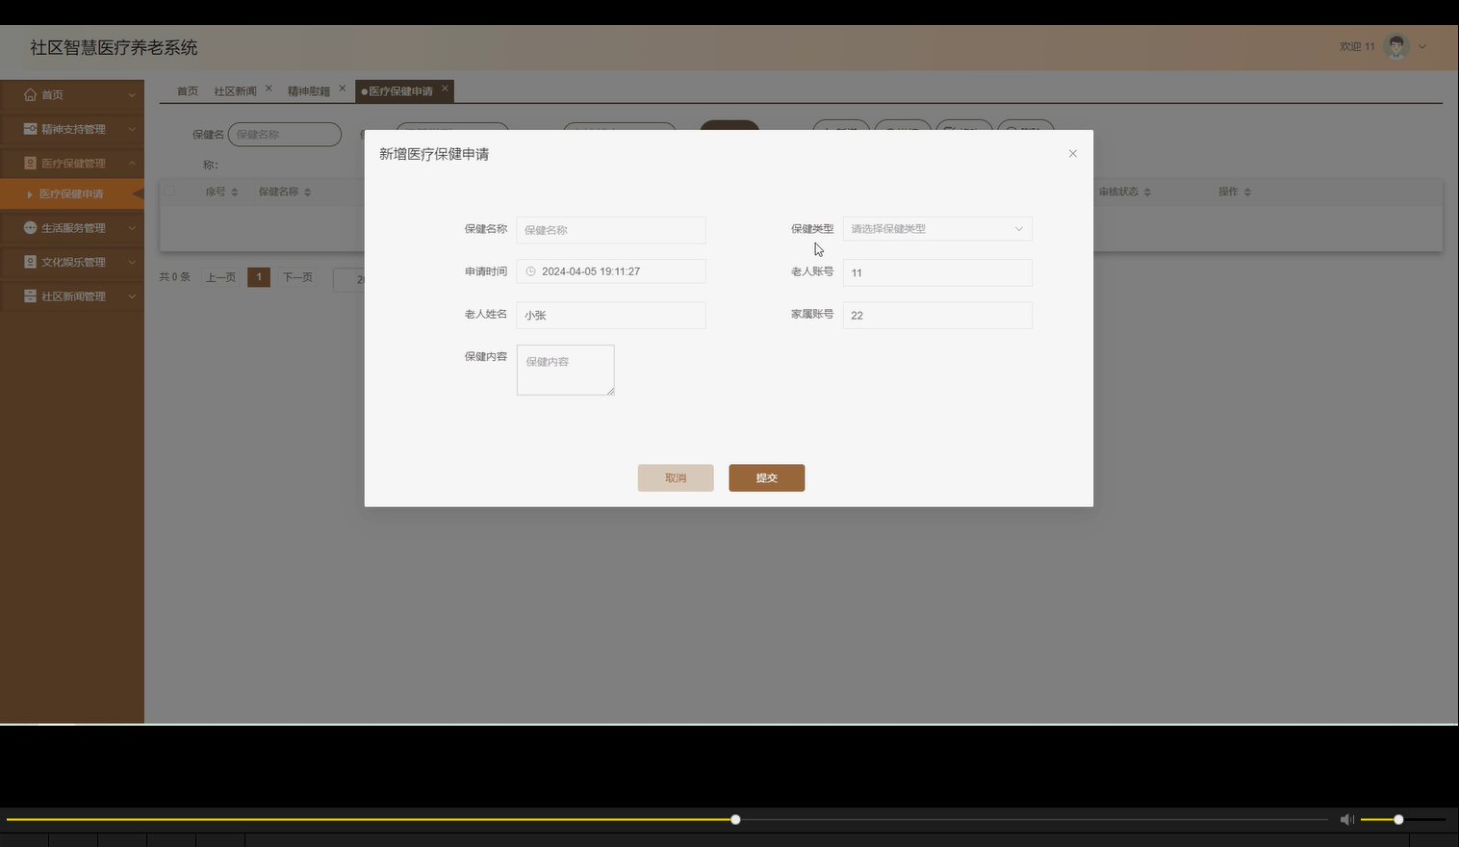Click the clock icon in 申请时间 field
The image size is (1459, 847).
coord(530,271)
